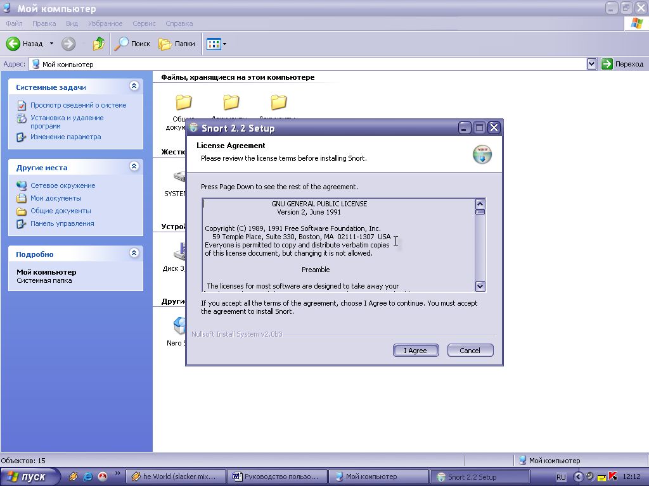Open the Back button history dropdown
This screenshot has width=649, height=486.
coord(51,44)
